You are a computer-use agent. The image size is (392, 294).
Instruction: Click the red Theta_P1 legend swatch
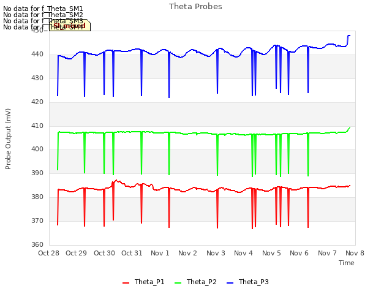(126, 283)
